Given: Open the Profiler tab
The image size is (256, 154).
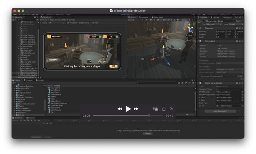Looking at the screenshot, I should coord(40,80).
